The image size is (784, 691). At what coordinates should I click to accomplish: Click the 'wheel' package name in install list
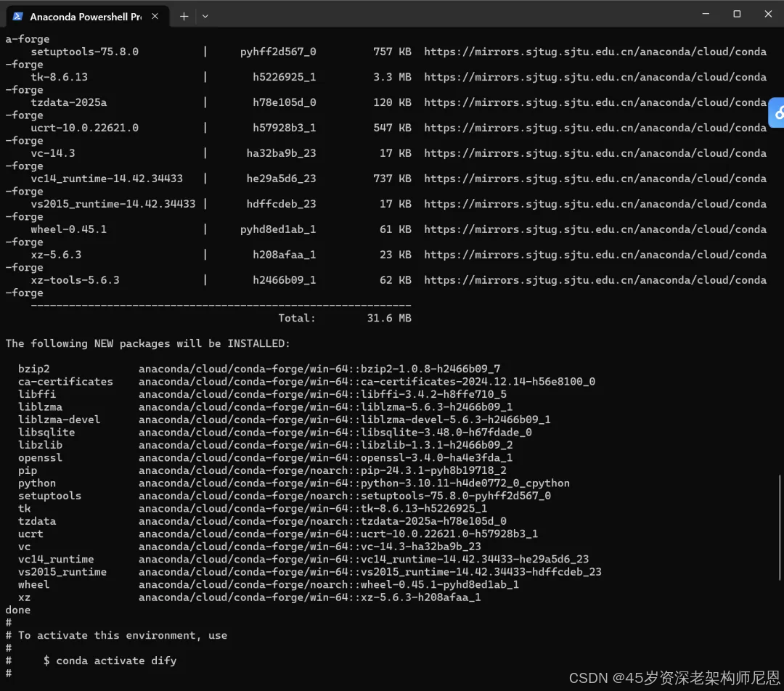coord(33,584)
